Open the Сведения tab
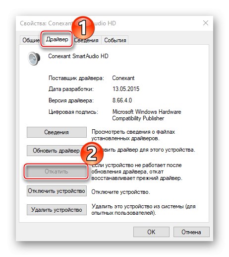This screenshot has width=229, height=257. [86, 40]
